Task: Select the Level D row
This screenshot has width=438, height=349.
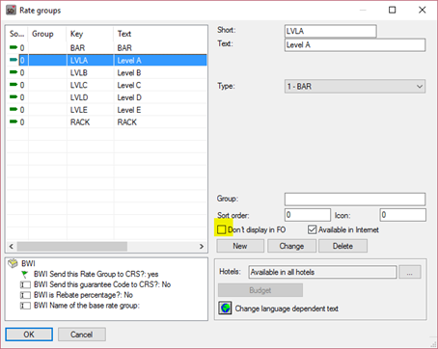Action: 107,97
